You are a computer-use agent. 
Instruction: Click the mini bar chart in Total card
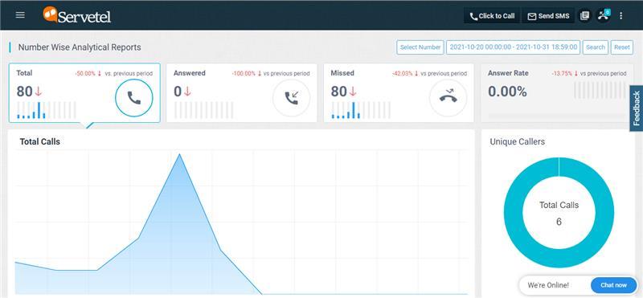(47, 110)
